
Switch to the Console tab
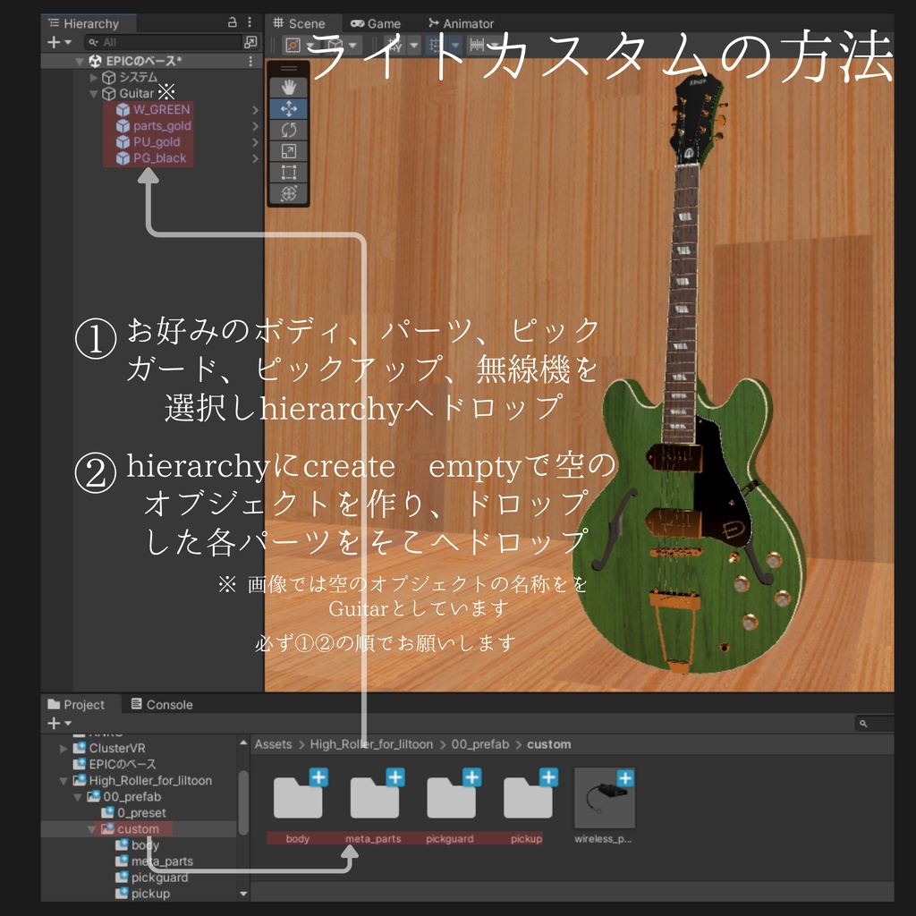click(162, 705)
